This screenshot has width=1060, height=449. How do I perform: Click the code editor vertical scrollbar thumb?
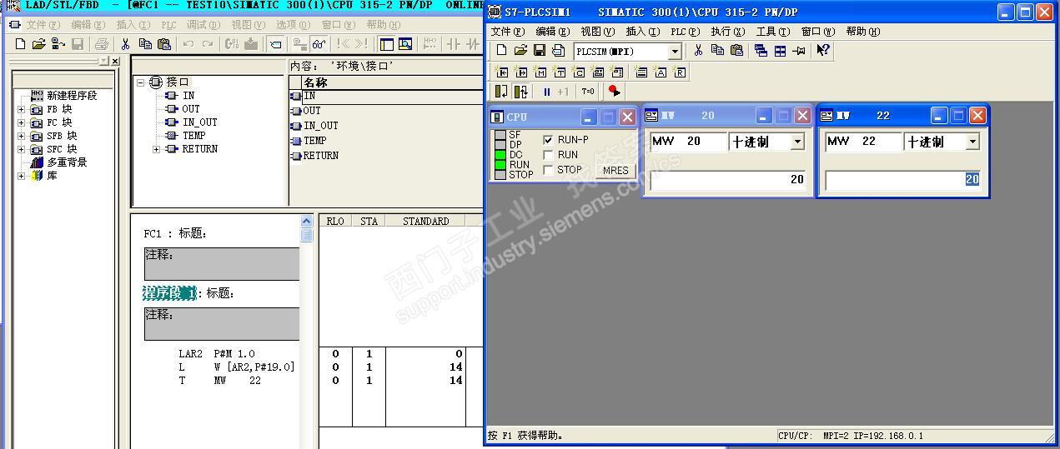pyautogui.click(x=306, y=236)
